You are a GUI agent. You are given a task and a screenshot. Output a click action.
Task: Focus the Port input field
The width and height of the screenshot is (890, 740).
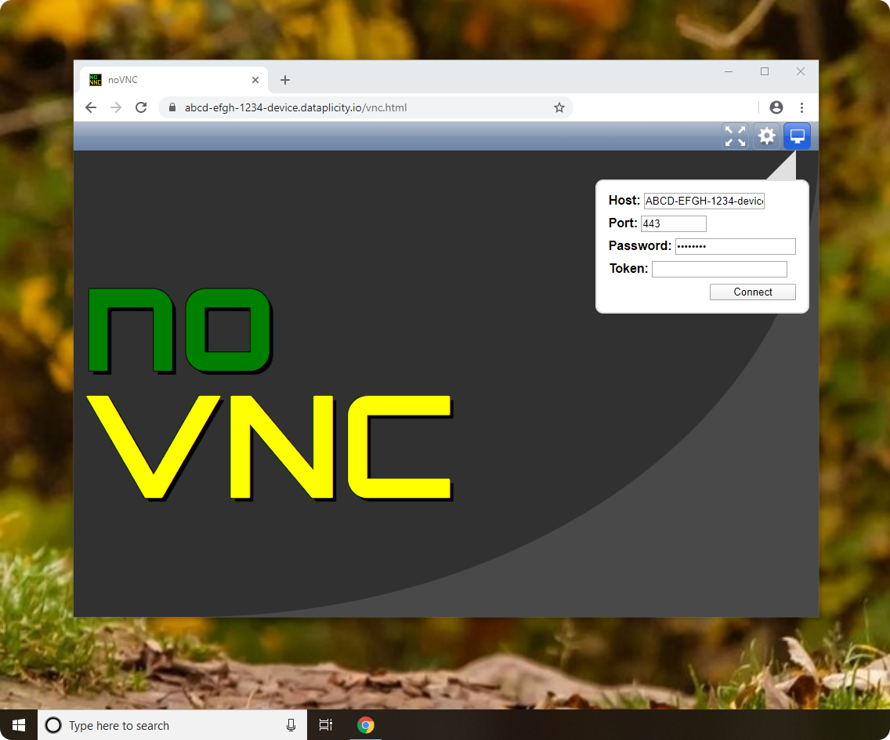[x=673, y=223]
